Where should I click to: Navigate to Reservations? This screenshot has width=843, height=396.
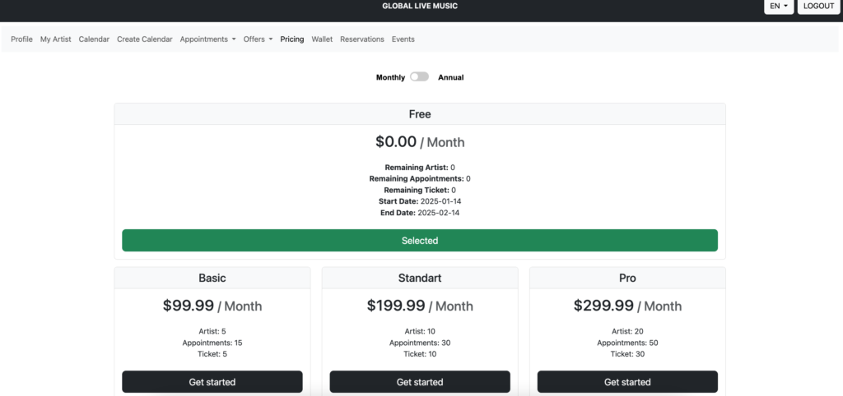[362, 39]
